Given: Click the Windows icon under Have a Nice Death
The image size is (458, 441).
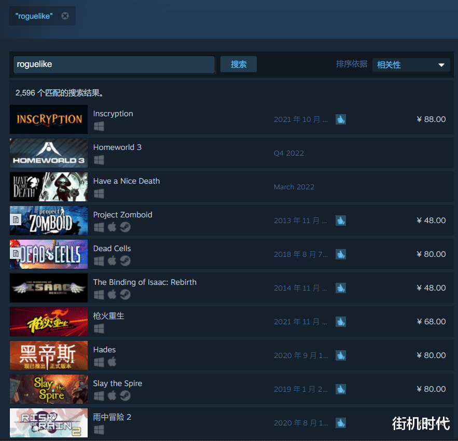Looking at the screenshot, I should 99,194.
